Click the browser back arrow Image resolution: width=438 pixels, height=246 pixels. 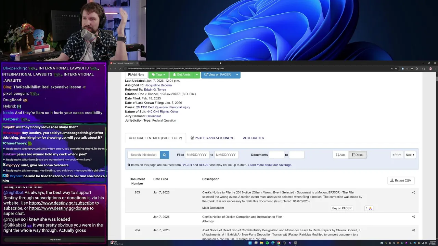111,69
